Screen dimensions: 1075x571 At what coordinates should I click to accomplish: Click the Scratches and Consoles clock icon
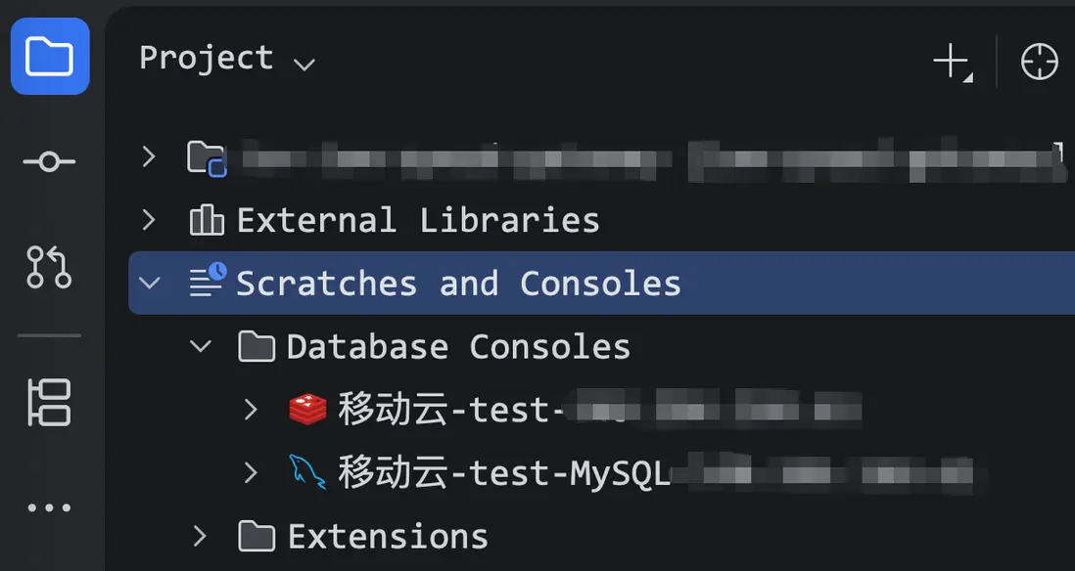pyautogui.click(x=207, y=282)
